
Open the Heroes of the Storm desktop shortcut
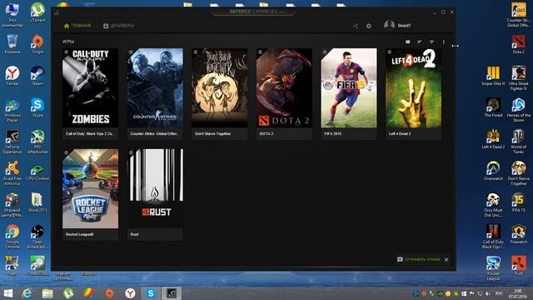tap(518, 110)
